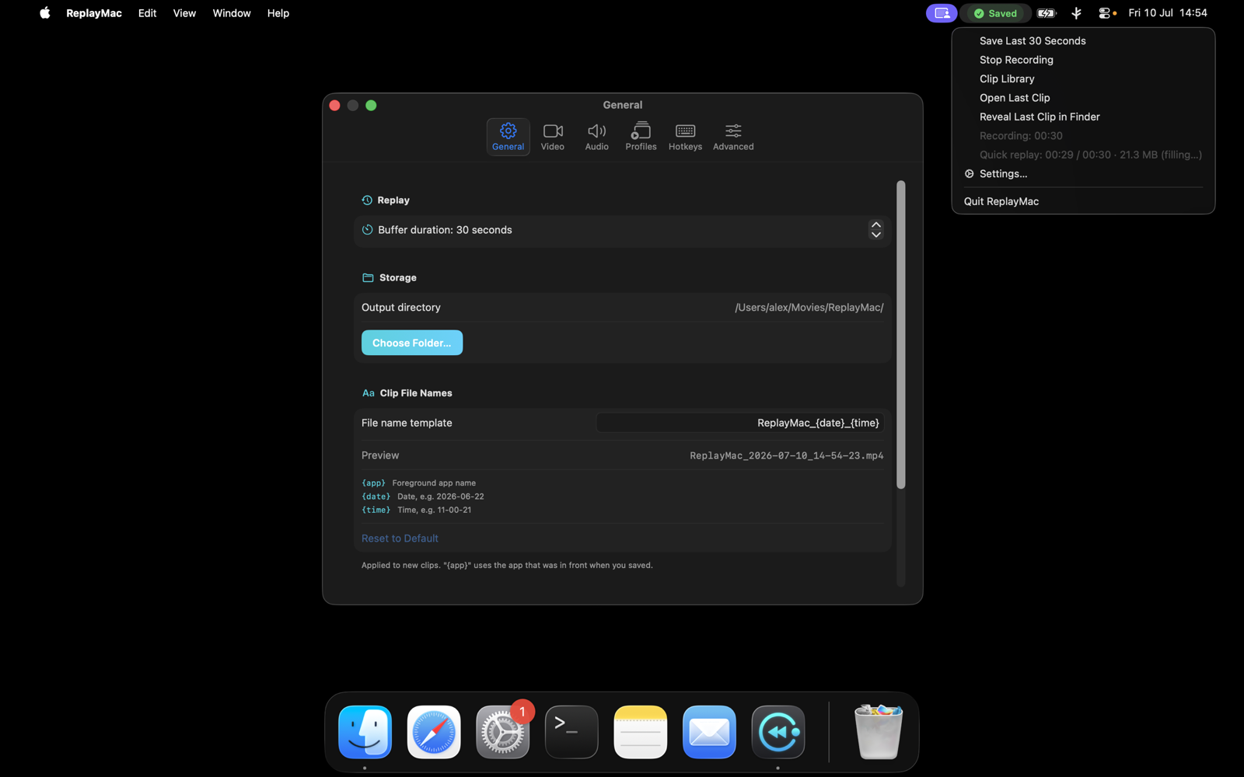The height and width of the screenshot is (777, 1244).
Task: Click the Buffer duration: 30 seconds text
Action: (446, 230)
